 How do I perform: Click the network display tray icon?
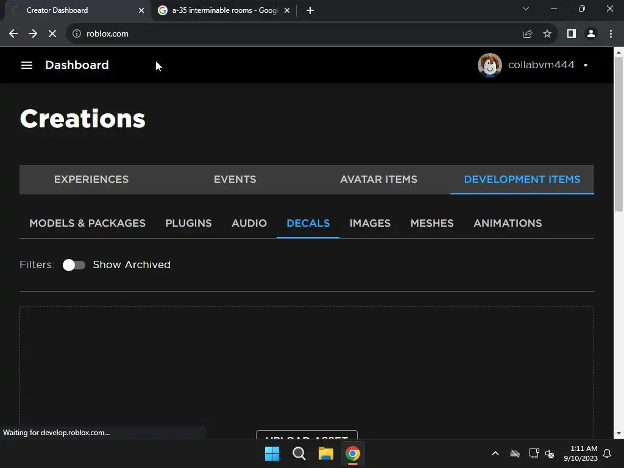534,453
